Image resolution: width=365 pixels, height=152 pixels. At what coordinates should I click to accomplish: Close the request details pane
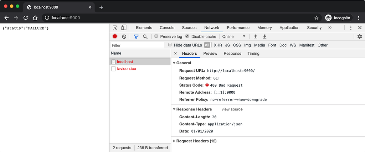(175, 53)
